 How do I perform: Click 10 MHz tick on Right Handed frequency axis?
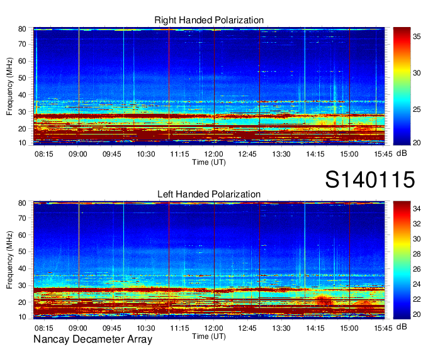22,143
